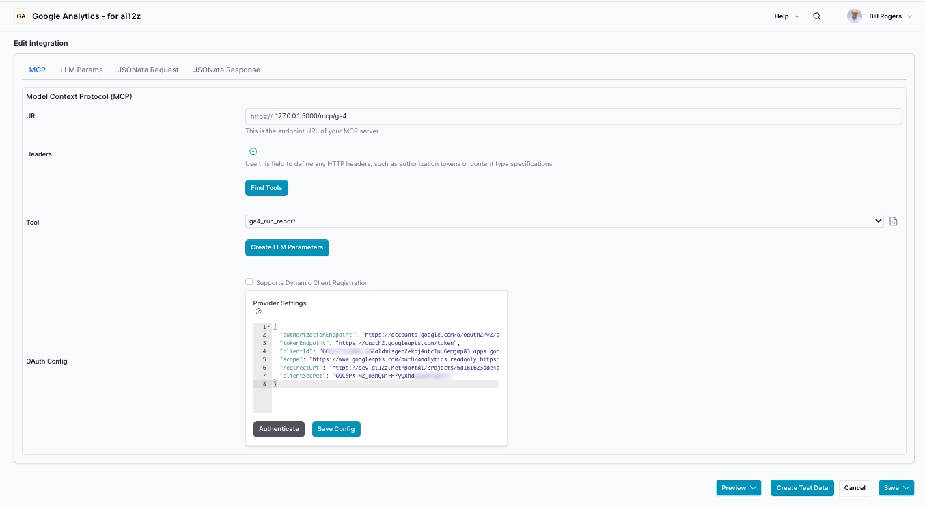The image size is (925, 507).
Task: Focus the MCP server URL input field
Action: 574,116
